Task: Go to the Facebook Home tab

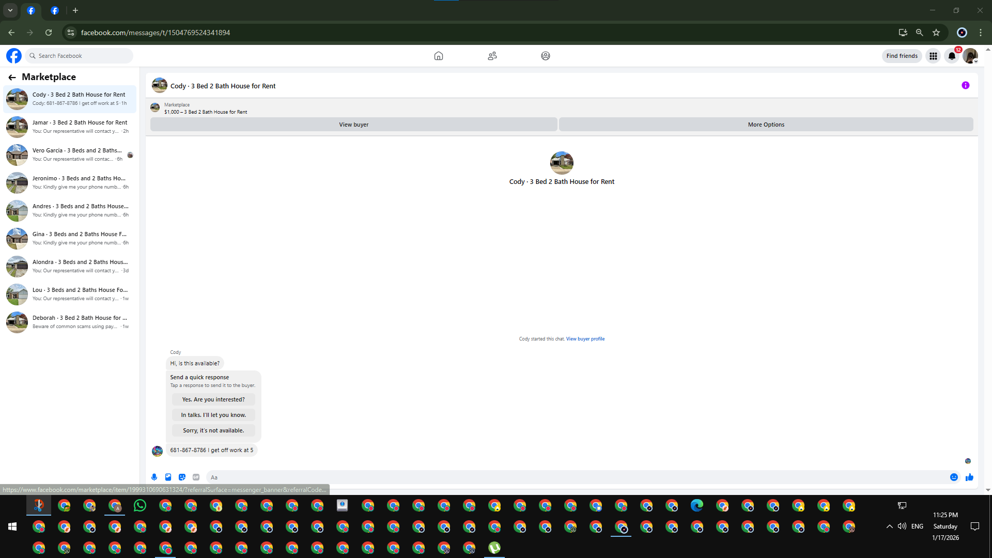Action: (x=438, y=56)
